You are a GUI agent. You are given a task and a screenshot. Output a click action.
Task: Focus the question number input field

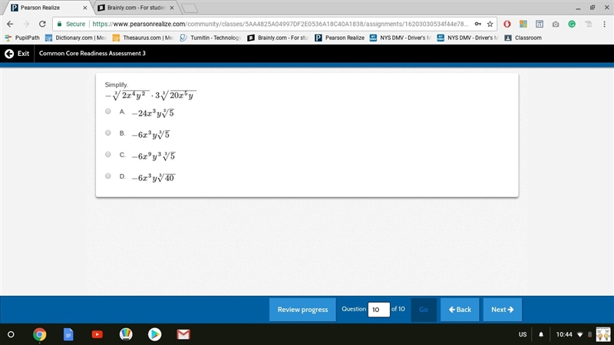tap(378, 310)
